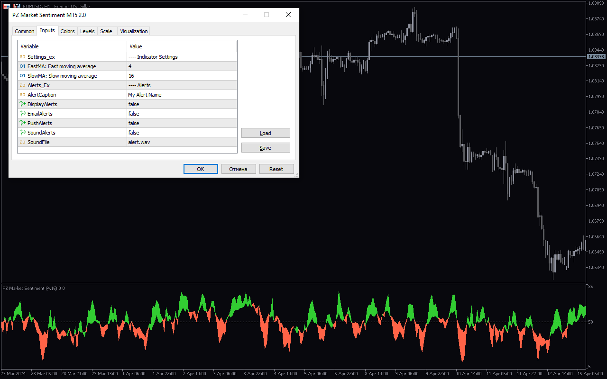Click the string icon beside Alerts_Ex
Viewport: 607px width, 379px height.
(23, 85)
